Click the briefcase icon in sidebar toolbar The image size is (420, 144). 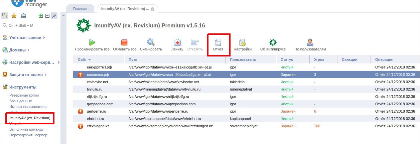tap(23, 15)
